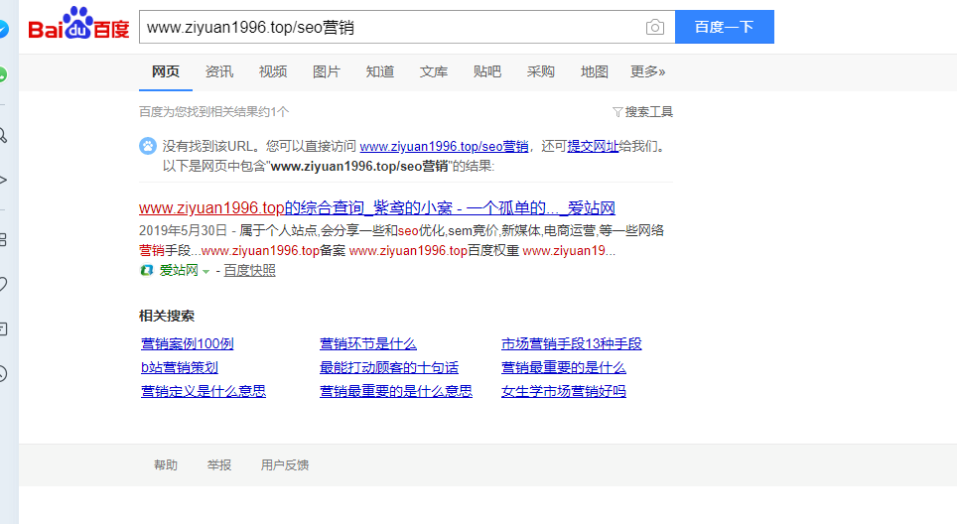The image size is (957, 524).
Task: Open related search 营销案例100例
Action: (x=187, y=344)
